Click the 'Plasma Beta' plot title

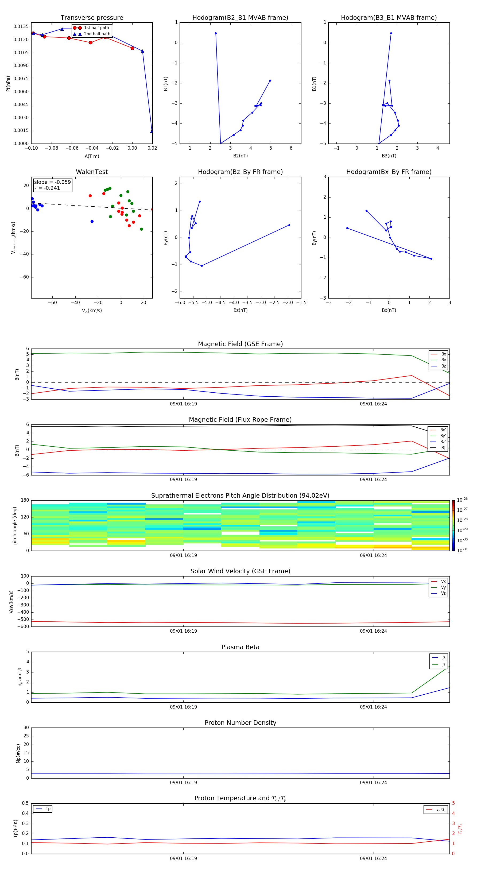pos(240,647)
